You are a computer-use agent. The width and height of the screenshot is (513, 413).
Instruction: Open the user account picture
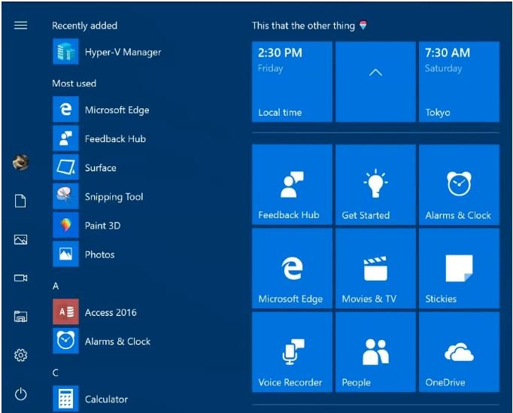pos(20,162)
